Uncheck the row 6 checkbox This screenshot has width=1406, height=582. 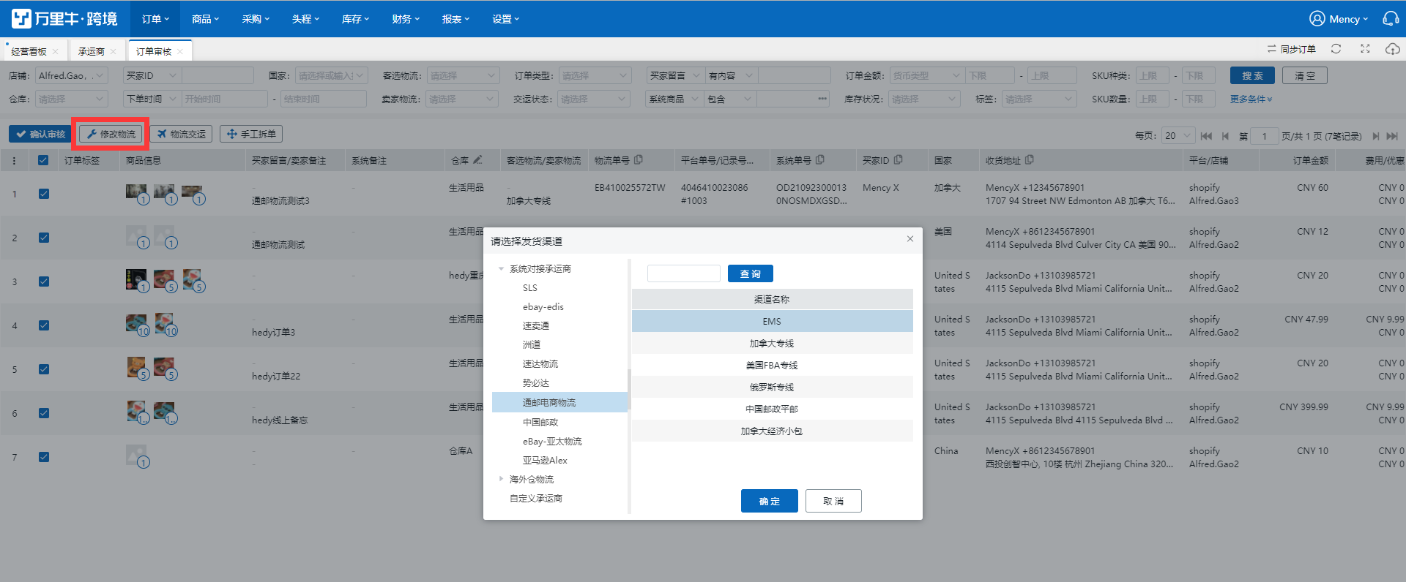(44, 413)
